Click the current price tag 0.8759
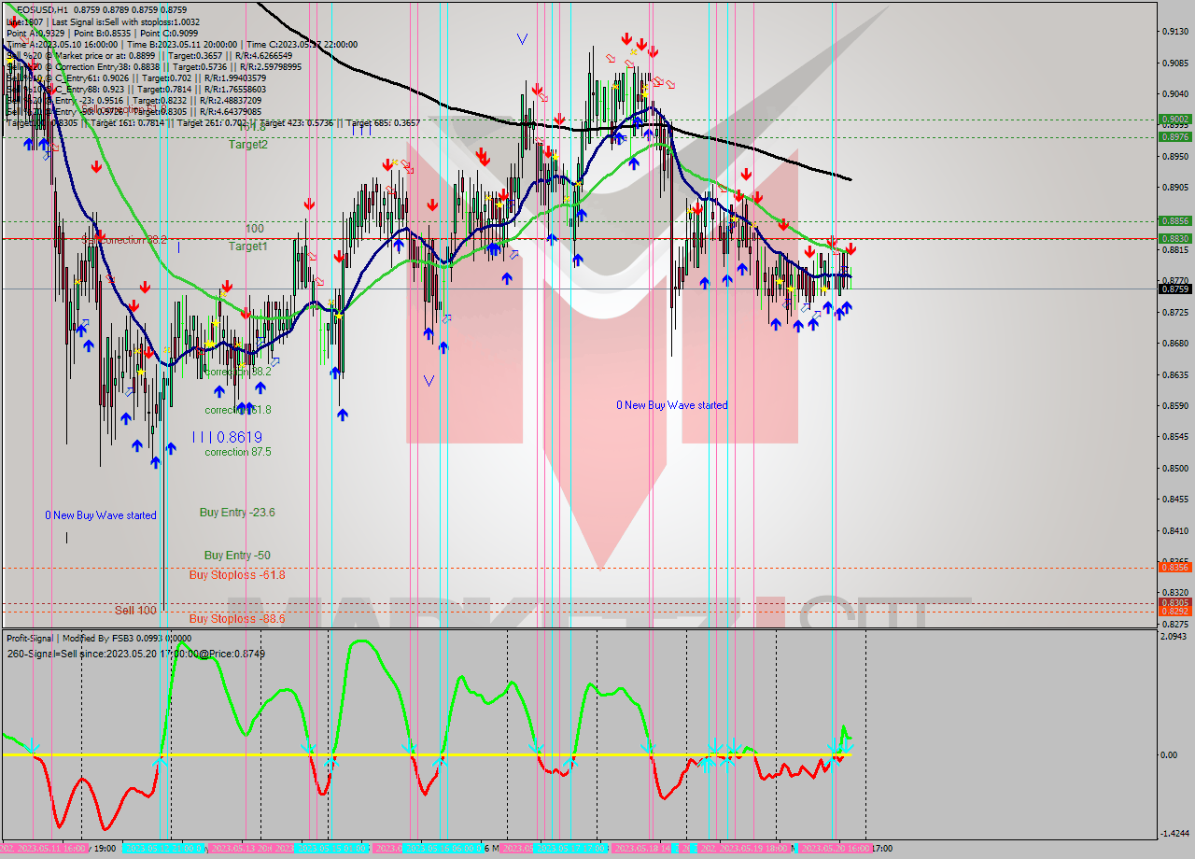 coord(1174,289)
